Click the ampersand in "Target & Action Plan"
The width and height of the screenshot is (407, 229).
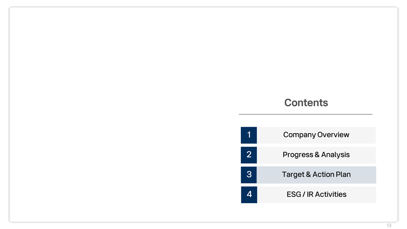click(x=308, y=175)
